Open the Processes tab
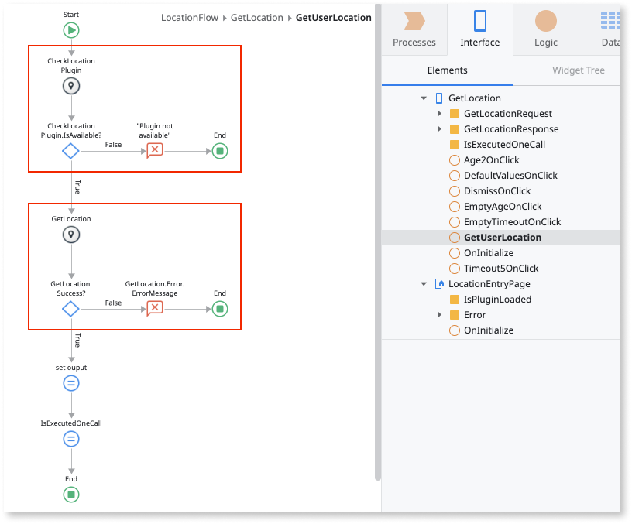Image resolution: width=632 pixels, height=524 pixels. coord(414,30)
